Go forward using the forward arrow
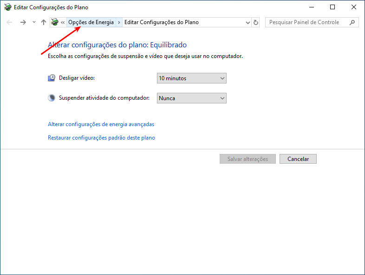Image resolution: width=365 pixels, height=275 pixels. (23, 22)
